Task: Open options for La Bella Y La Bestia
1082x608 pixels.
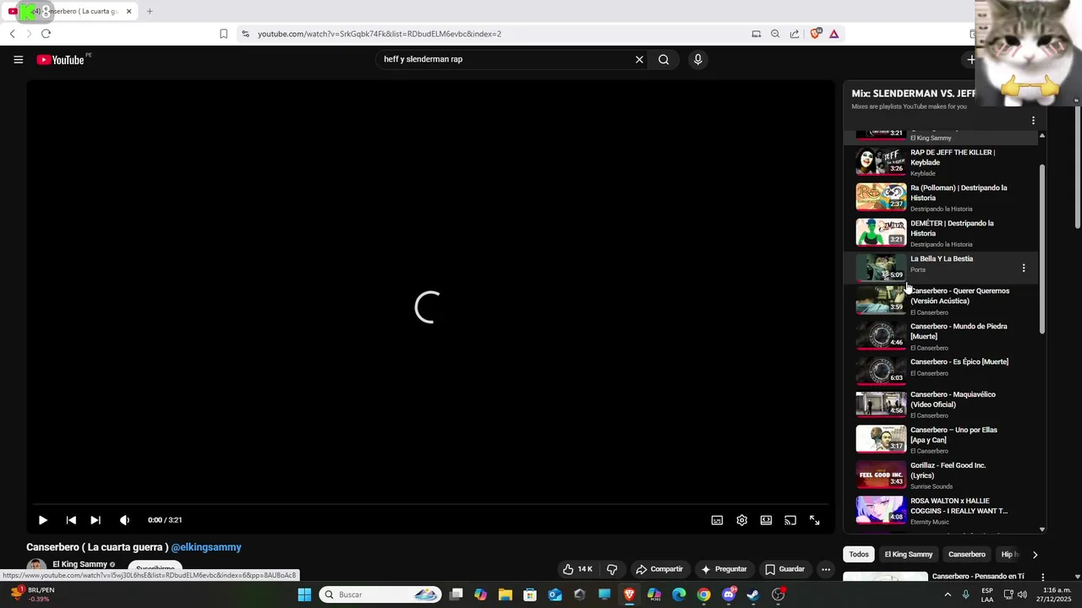Action: pos(1024,268)
